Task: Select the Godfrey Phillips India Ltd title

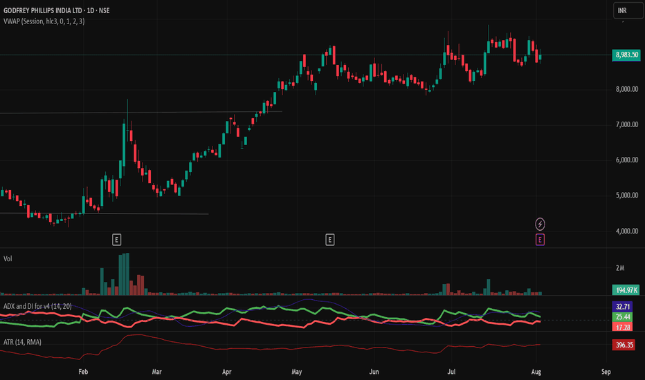Action: point(56,10)
